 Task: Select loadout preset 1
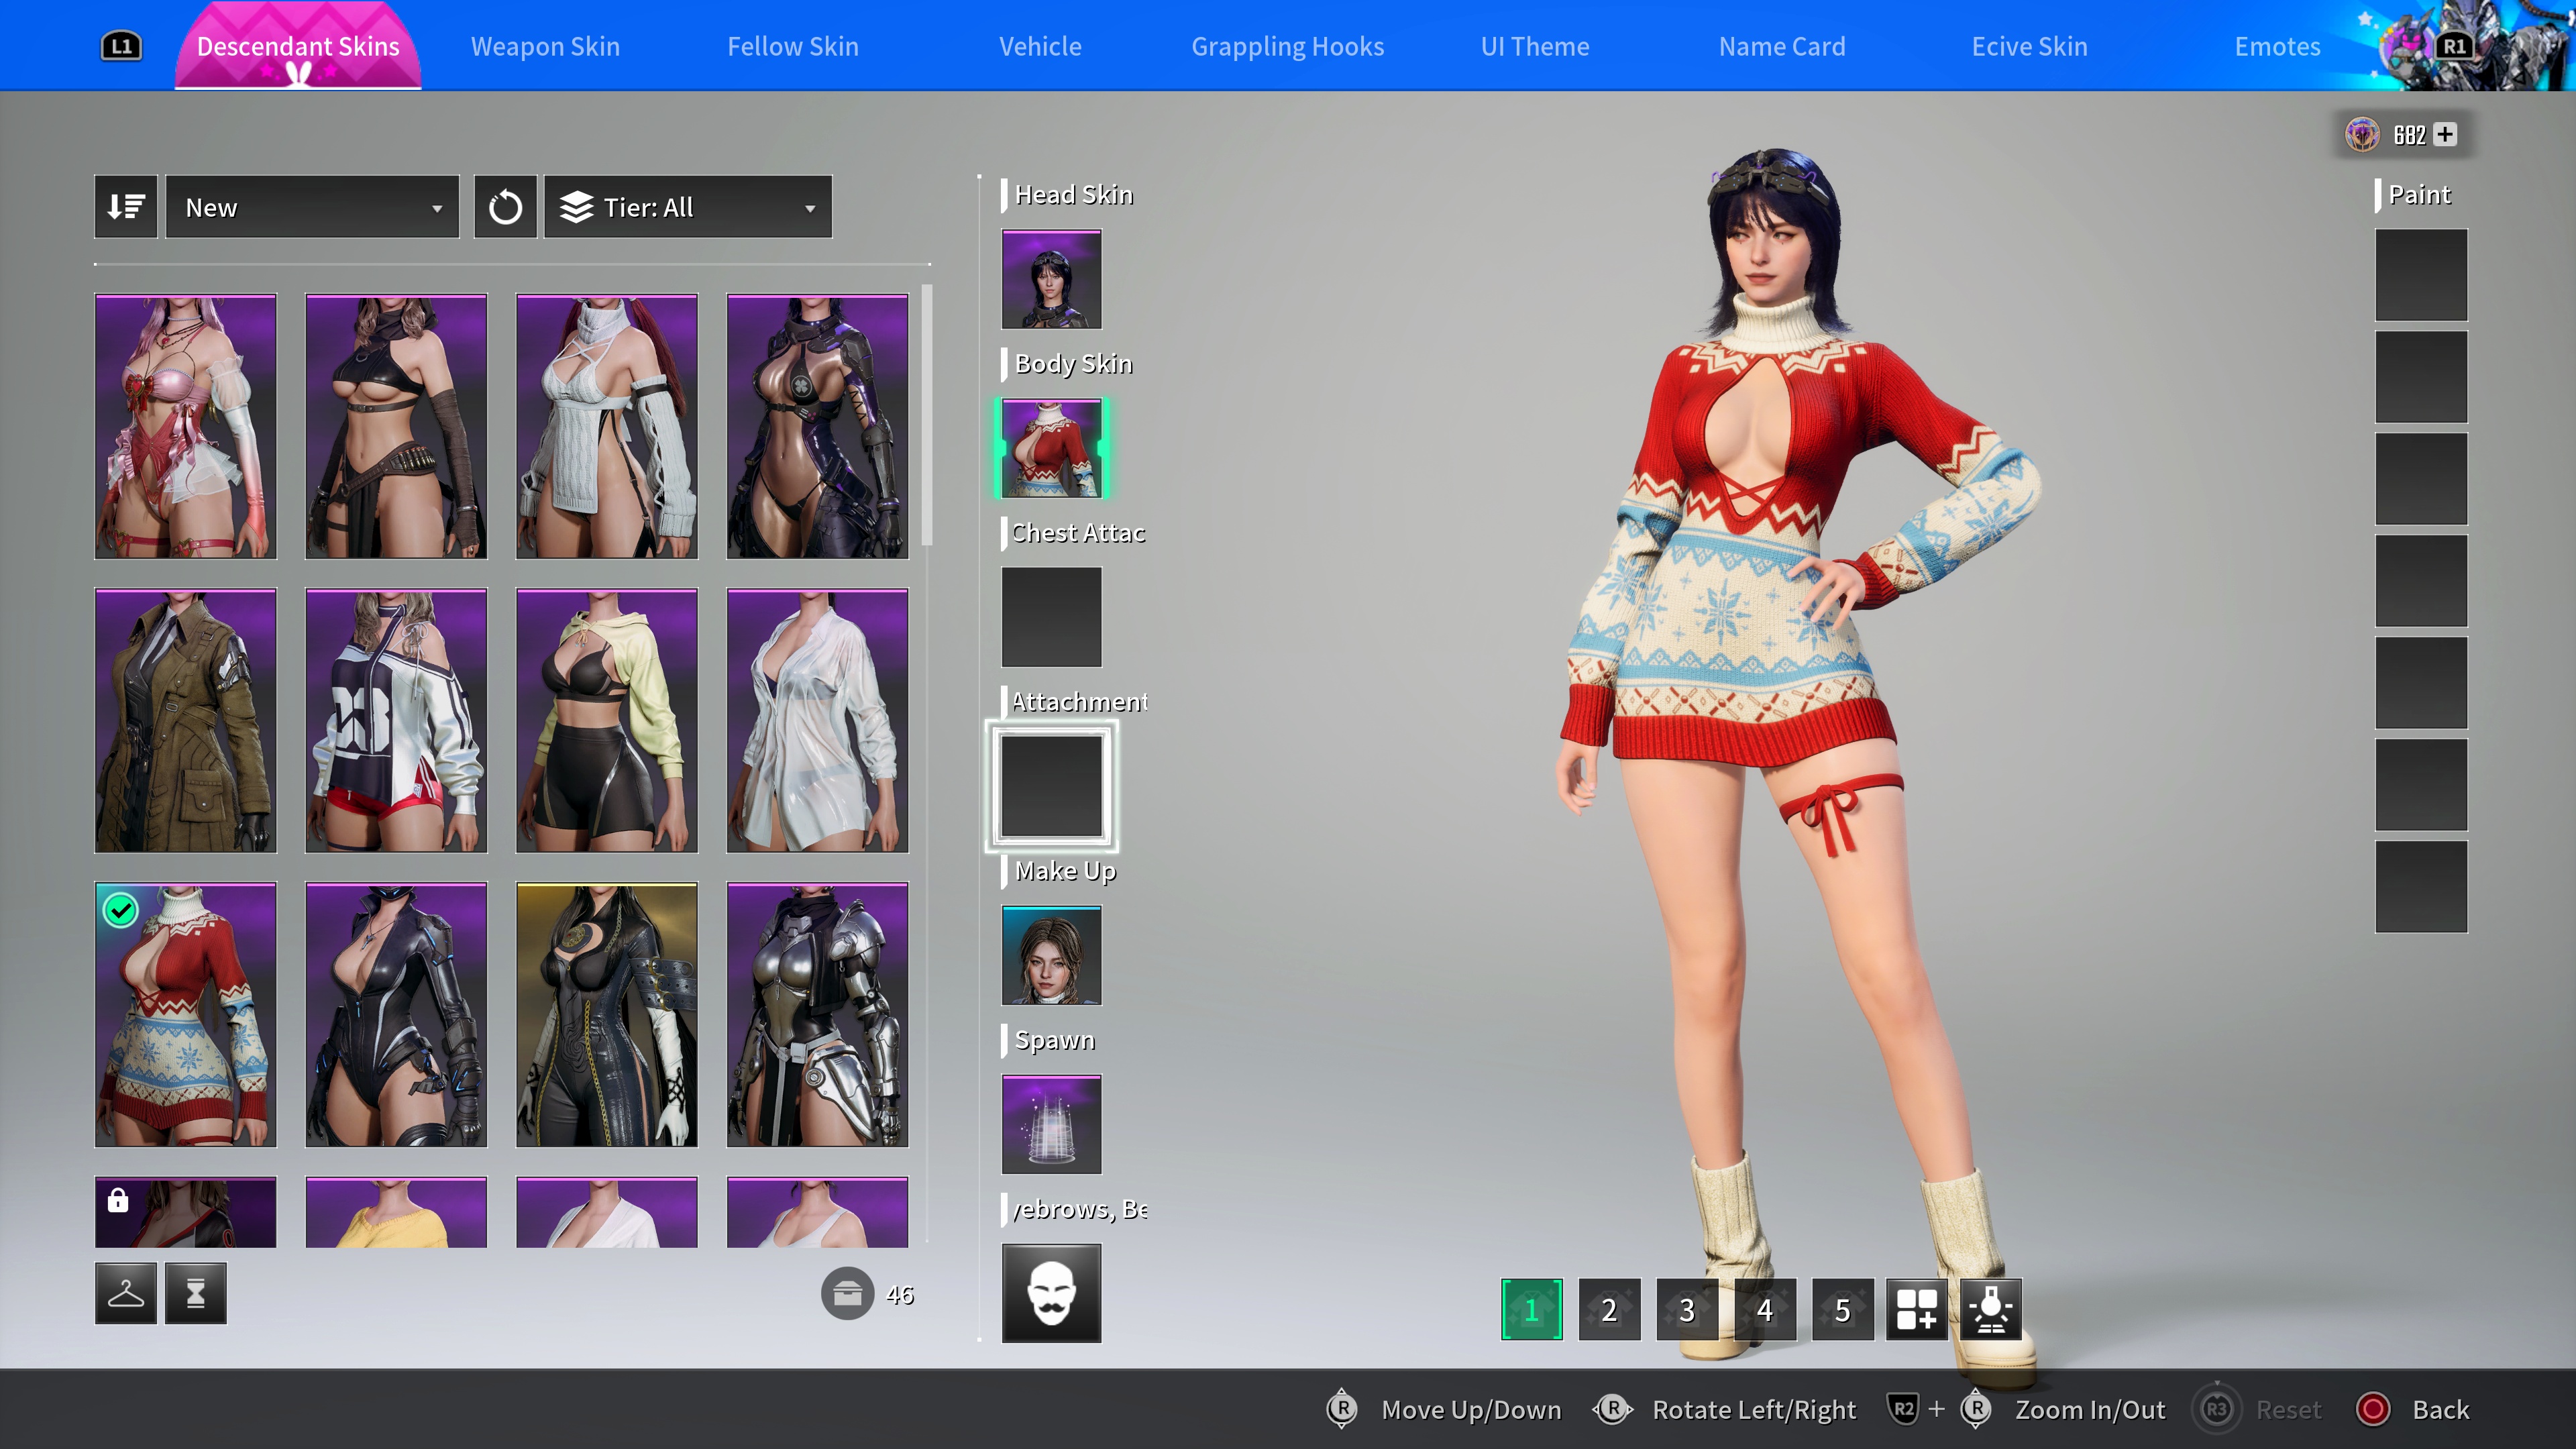click(1531, 1309)
